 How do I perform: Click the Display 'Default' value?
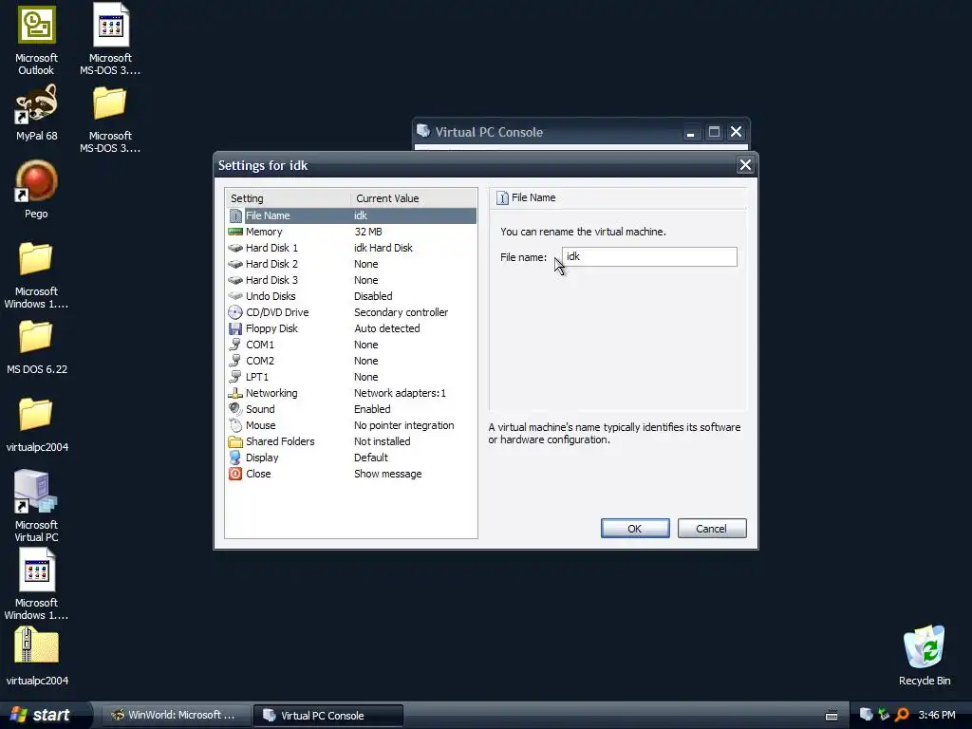tap(371, 458)
